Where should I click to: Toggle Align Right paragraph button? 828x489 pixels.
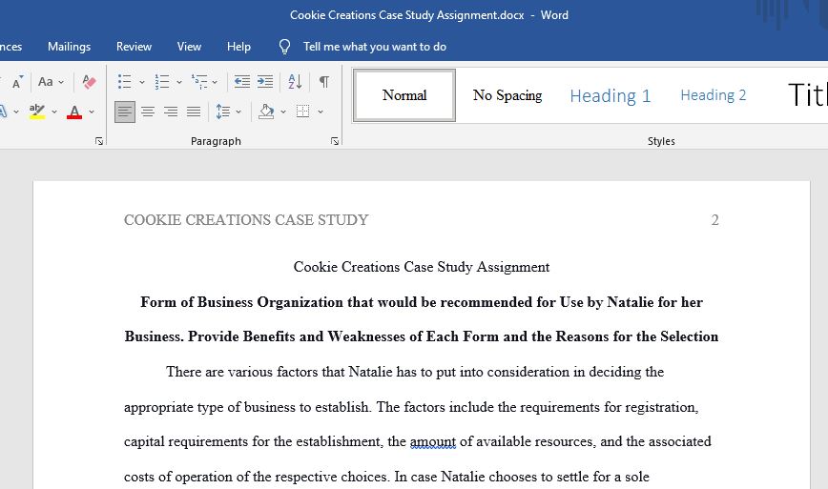tap(171, 112)
